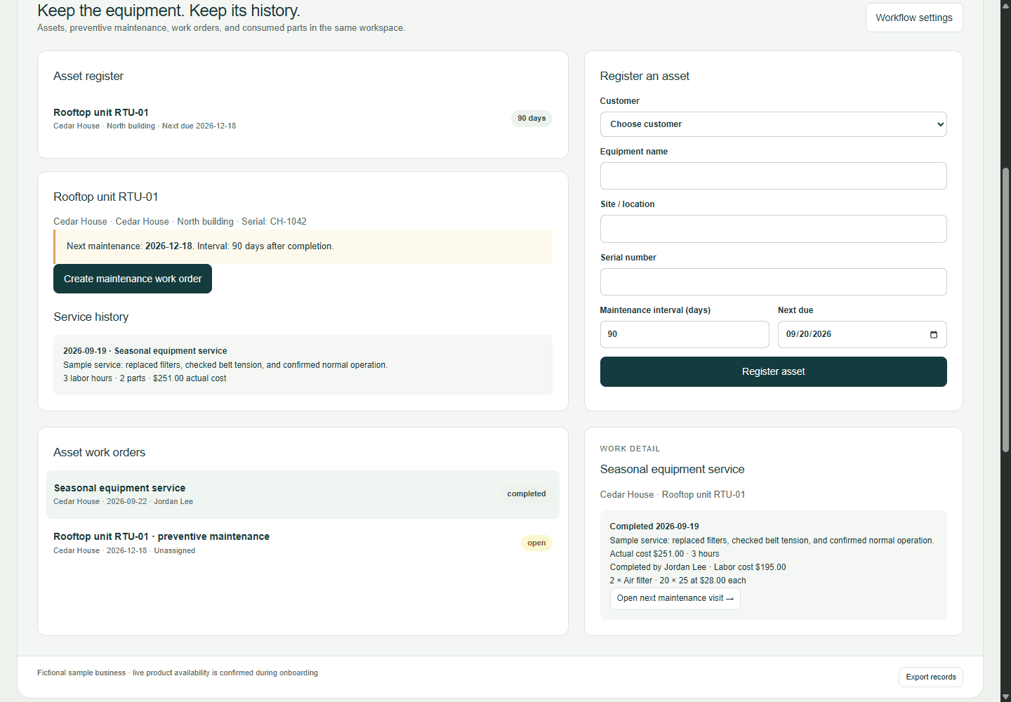Click the Seasonal equipment service work detail heading
This screenshot has height=702, width=1011.
click(x=672, y=470)
